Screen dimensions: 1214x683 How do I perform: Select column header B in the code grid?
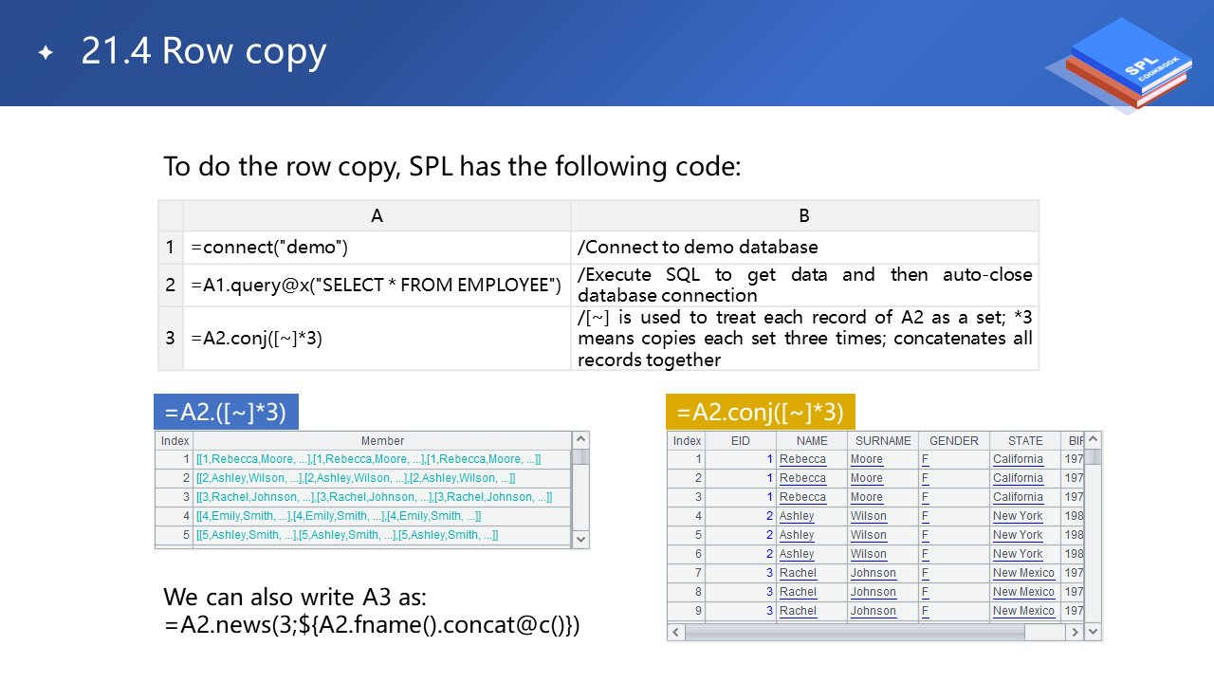point(804,216)
